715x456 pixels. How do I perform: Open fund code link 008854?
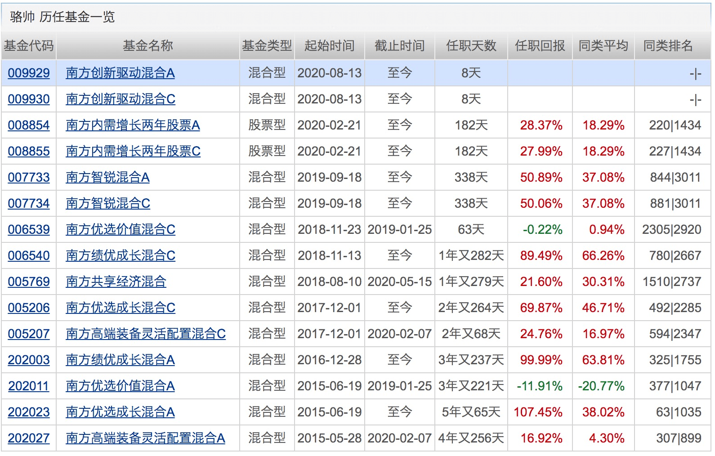coord(29,125)
